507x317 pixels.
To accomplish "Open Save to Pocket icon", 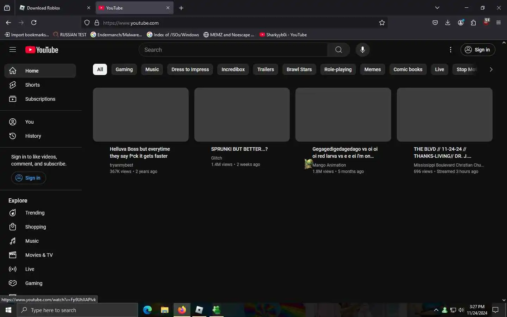I will click(435, 23).
